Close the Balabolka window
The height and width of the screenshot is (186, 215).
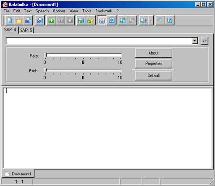[210, 4]
